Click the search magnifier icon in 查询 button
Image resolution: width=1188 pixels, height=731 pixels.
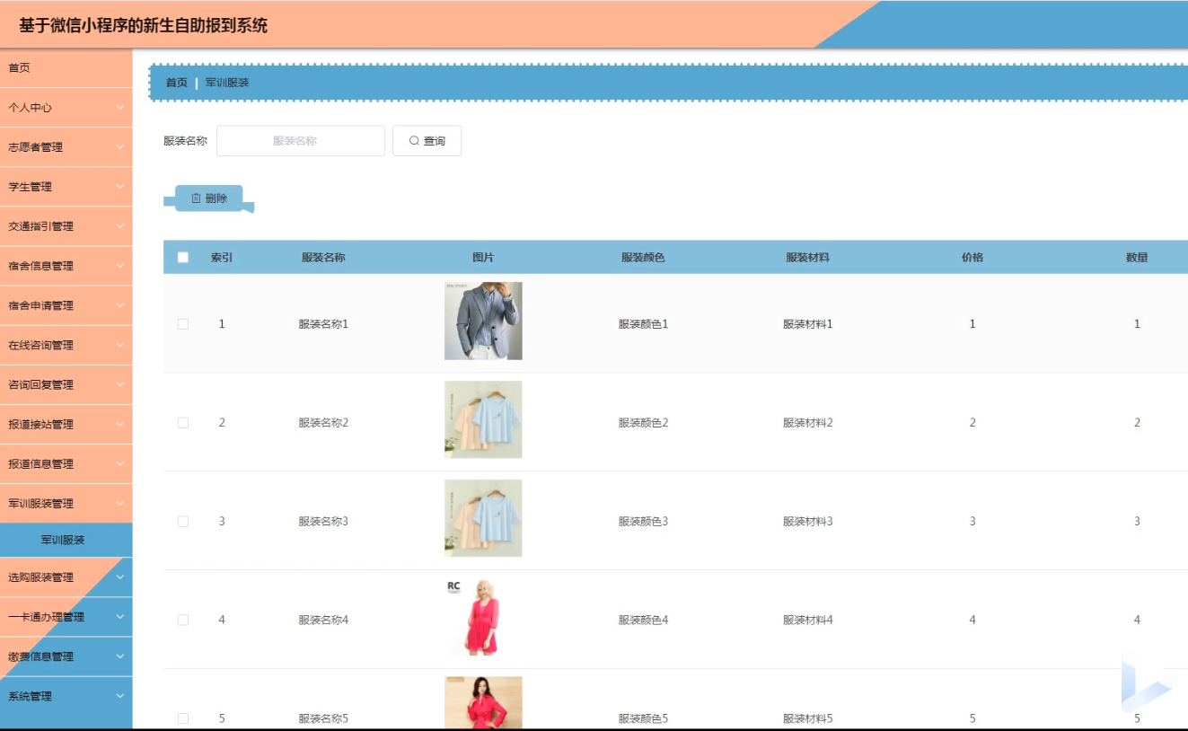pos(414,141)
